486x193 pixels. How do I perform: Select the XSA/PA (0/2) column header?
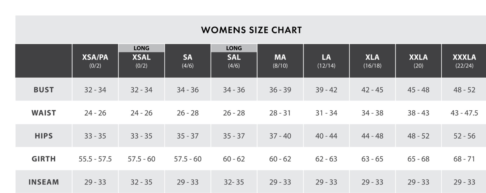tap(95, 61)
